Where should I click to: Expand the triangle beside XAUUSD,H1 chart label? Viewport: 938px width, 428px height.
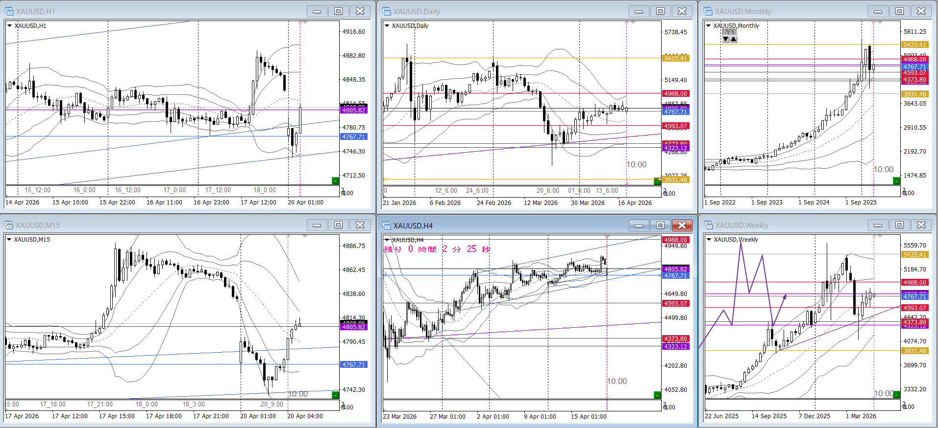pos(9,25)
